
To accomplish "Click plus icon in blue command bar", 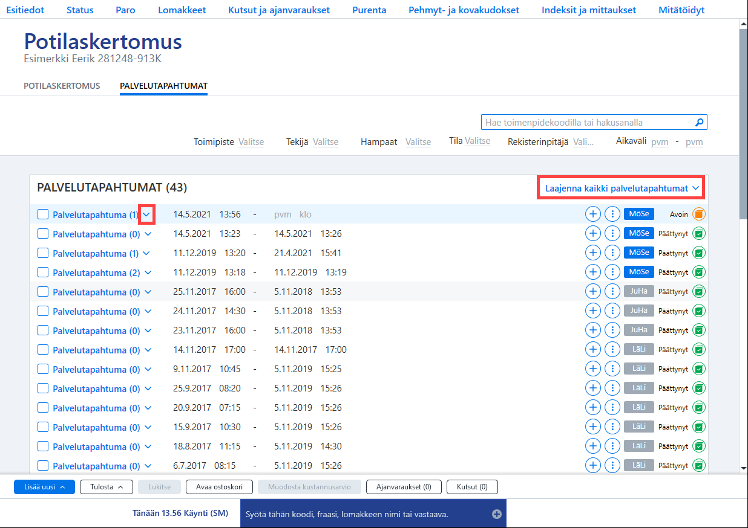I will coord(497,514).
